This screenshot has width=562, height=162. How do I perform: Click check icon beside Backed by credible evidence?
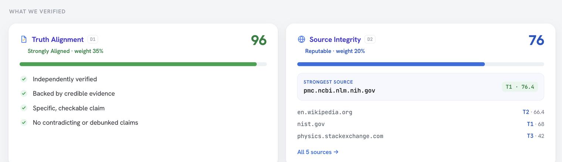[24, 94]
